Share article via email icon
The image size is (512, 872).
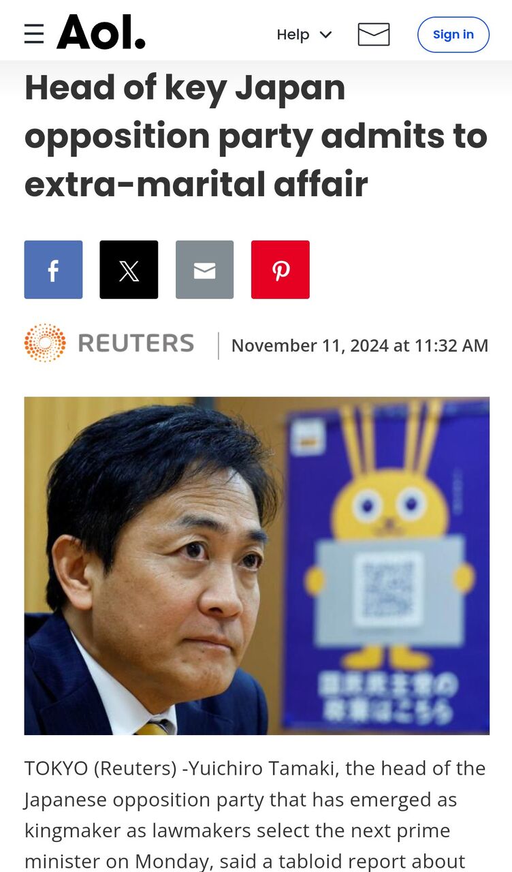pyautogui.click(x=204, y=270)
